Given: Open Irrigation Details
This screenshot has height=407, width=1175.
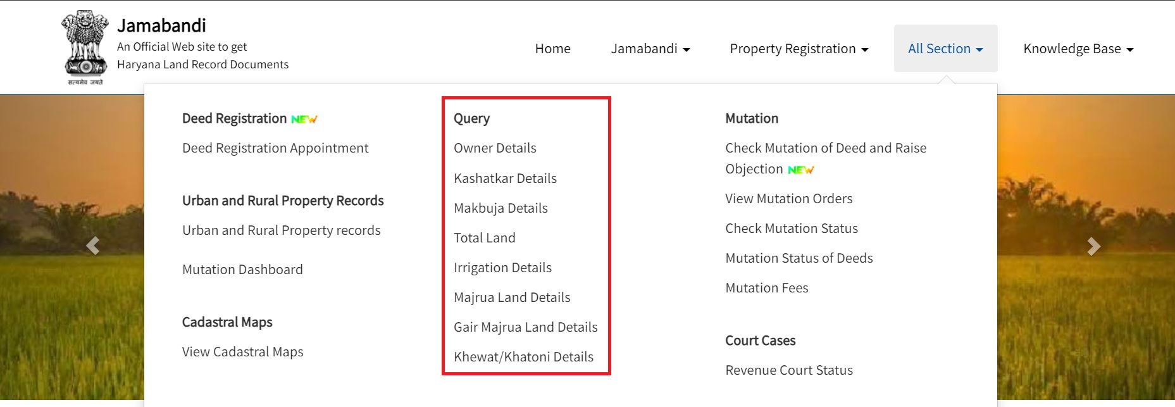Looking at the screenshot, I should pos(502,267).
